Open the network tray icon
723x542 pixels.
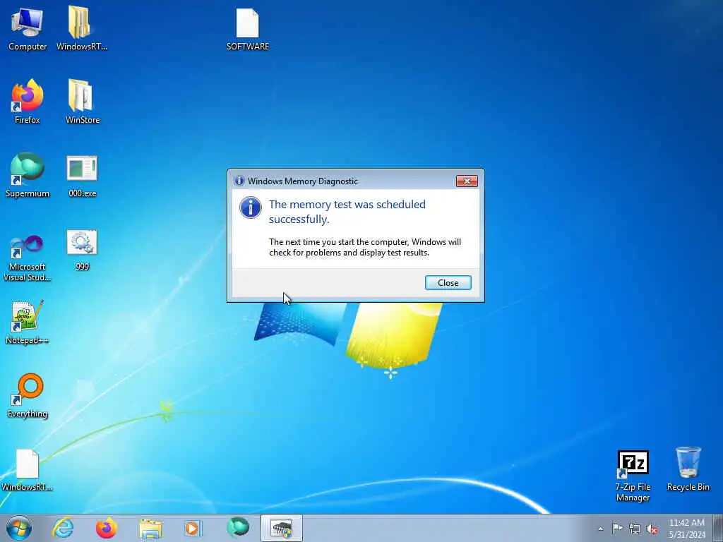pyautogui.click(x=635, y=529)
